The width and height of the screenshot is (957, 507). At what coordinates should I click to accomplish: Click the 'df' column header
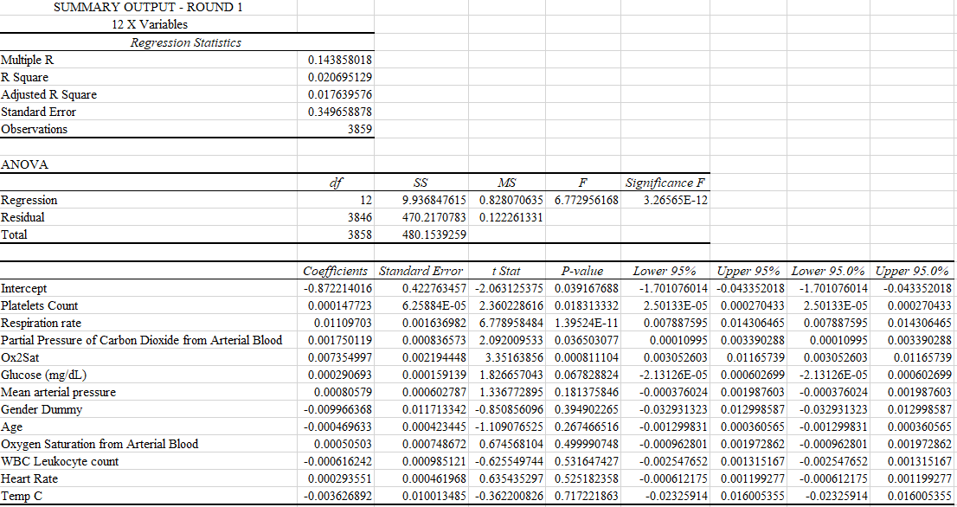pyautogui.click(x=336, y=183)
